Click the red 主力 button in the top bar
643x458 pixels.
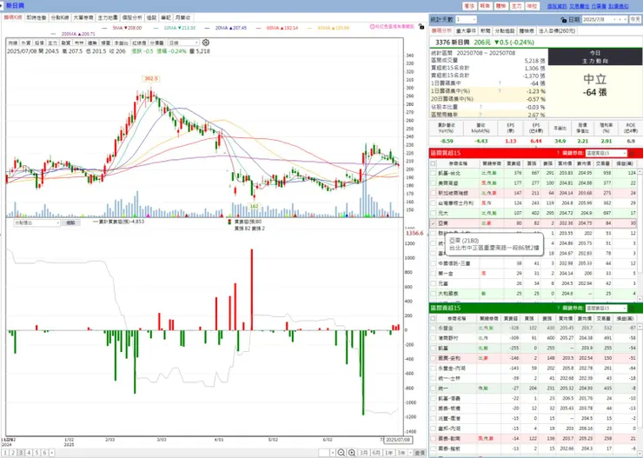pyautogui.click(x=516, y=6)
